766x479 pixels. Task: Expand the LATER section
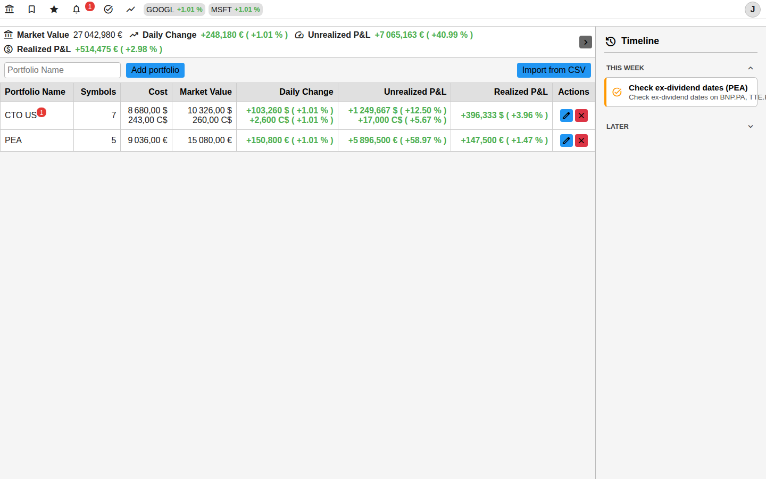(680, 127)
